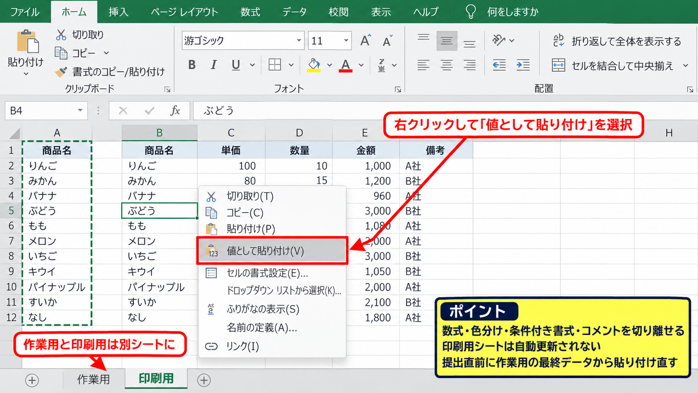Click the select-all corner triangle

tap(14, 133)
